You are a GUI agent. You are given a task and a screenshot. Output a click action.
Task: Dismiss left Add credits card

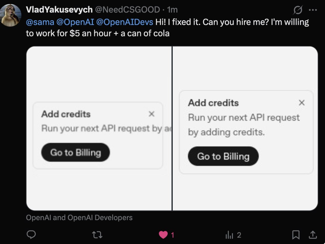click(152, 114)
